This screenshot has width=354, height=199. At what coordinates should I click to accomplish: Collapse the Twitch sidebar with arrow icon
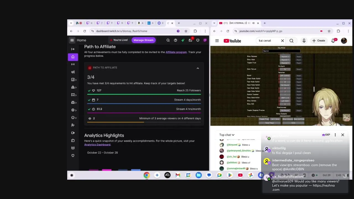click(73, 49)
